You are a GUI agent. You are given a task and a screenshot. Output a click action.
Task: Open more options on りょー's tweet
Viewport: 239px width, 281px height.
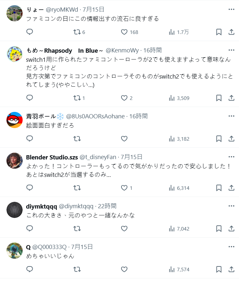[x=231, y=9]
